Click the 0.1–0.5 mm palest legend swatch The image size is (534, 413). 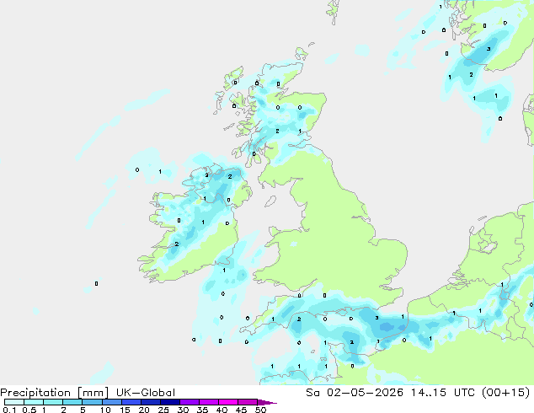(14, 402)
